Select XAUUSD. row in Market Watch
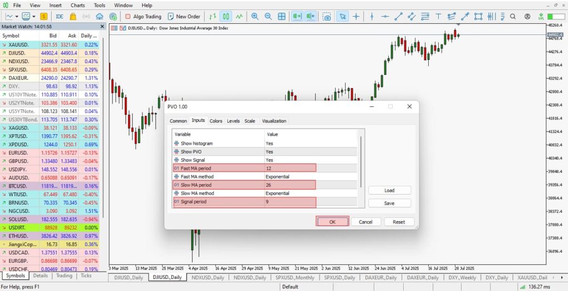Screen dimensions: 568x291 (49, 44)
